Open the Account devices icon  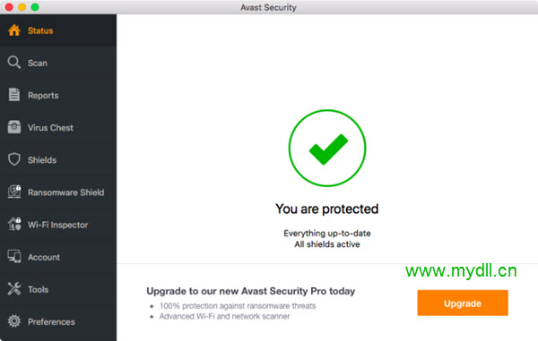14,257
